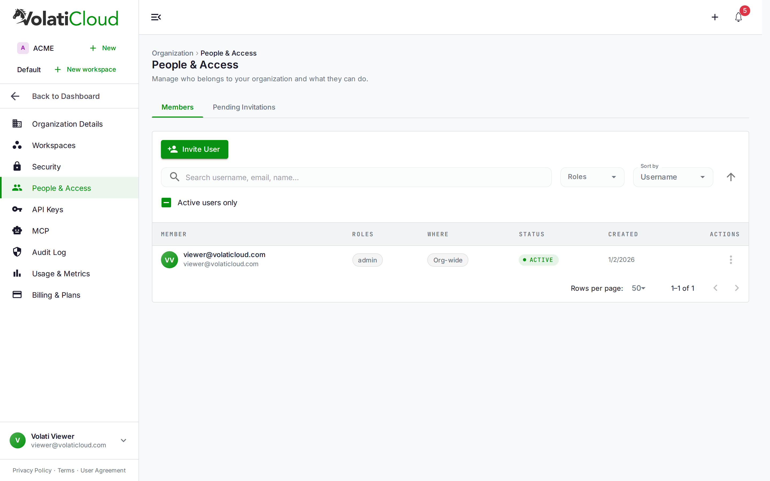Viewport: 770px width, 481px height.
Task: Click the ACTIVE status badge
Action: (x=538, y=259)
